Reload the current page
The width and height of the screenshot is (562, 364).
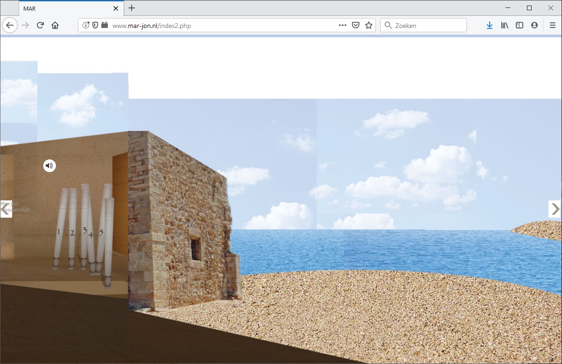pyautogui.click(x=41, y=26)
